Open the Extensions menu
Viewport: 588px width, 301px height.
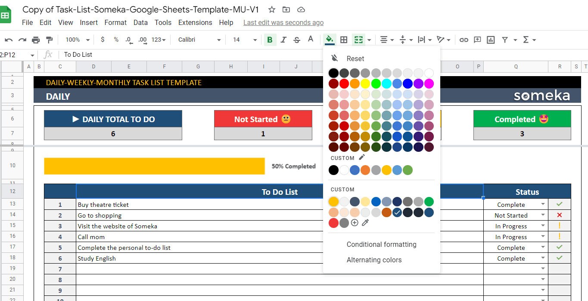point(195,22)
